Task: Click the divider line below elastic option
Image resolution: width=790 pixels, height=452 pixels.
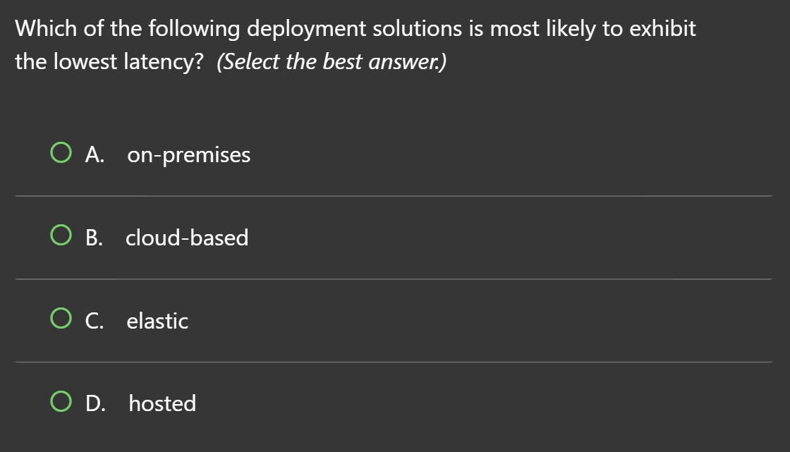Action: click(394, 362)
